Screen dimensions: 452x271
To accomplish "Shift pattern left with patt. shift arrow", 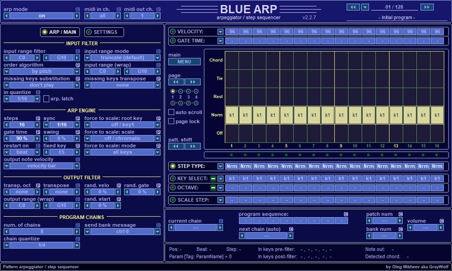I will click(x=176, y=146).
